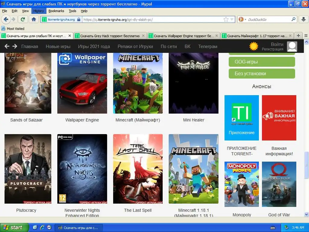Click scrollbar down arrow
This screenshot has width=309, height=232.
coord(306,214)
